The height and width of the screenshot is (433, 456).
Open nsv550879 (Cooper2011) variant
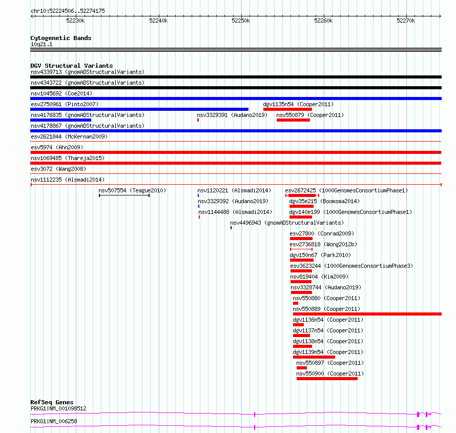tap(310, 115)
